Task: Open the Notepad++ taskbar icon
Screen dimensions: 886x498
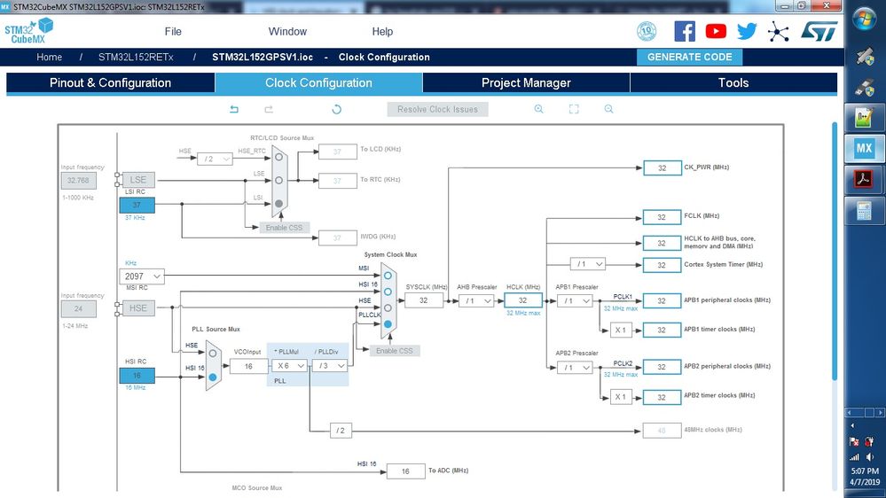Action: click(864, 118)
